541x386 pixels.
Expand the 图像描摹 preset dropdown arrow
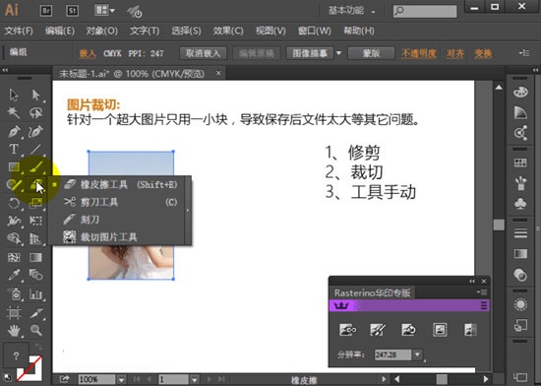[x=338, y=53]
